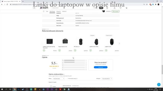Open the Logitech G240 Cloth mouse pad image
163x91 pixels.
[x=50, y=41]
